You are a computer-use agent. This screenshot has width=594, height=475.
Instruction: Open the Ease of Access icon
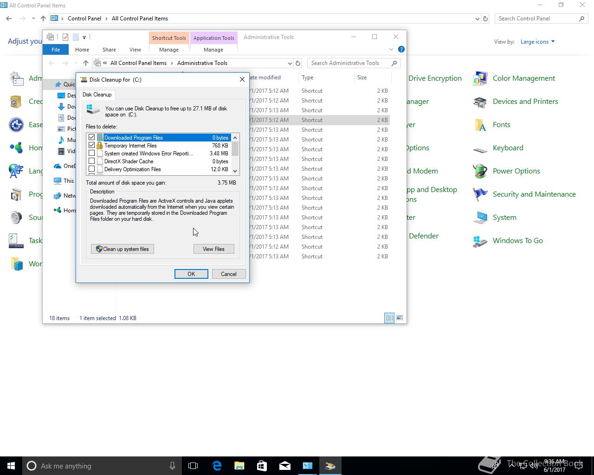tap(16, 125)
